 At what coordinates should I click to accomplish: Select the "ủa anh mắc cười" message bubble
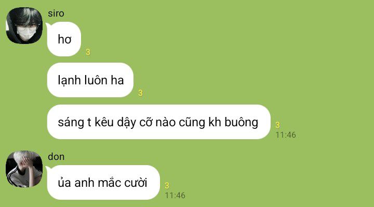[103, 183]
